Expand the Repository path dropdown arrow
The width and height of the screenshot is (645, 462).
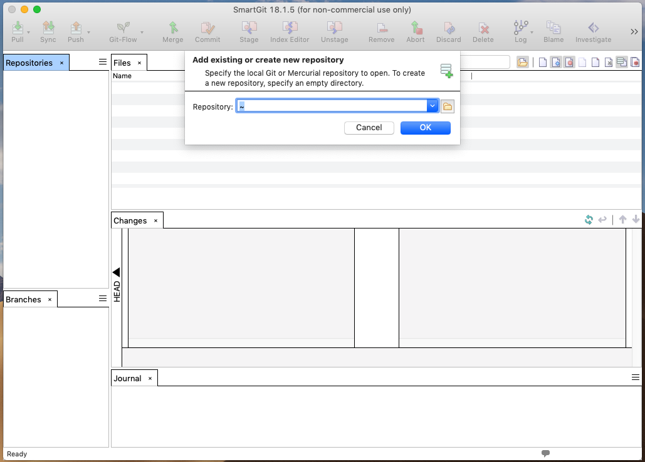pyautogui.click(x=432, y=106)
